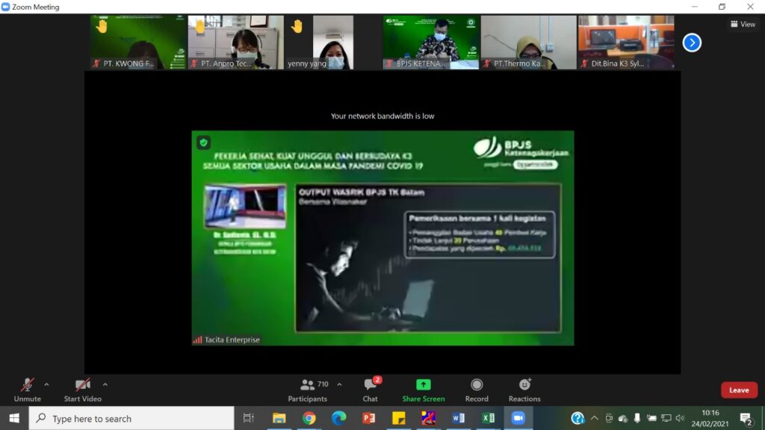Leave the meeting
The width and height of the screenshot is (765, 430).
(x=739, y=390)
